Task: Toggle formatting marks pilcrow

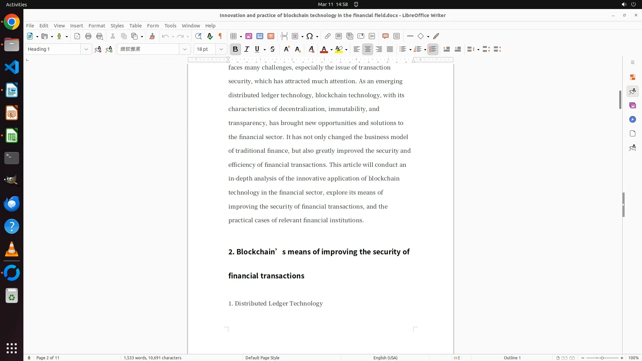Action: click(220, 36)
